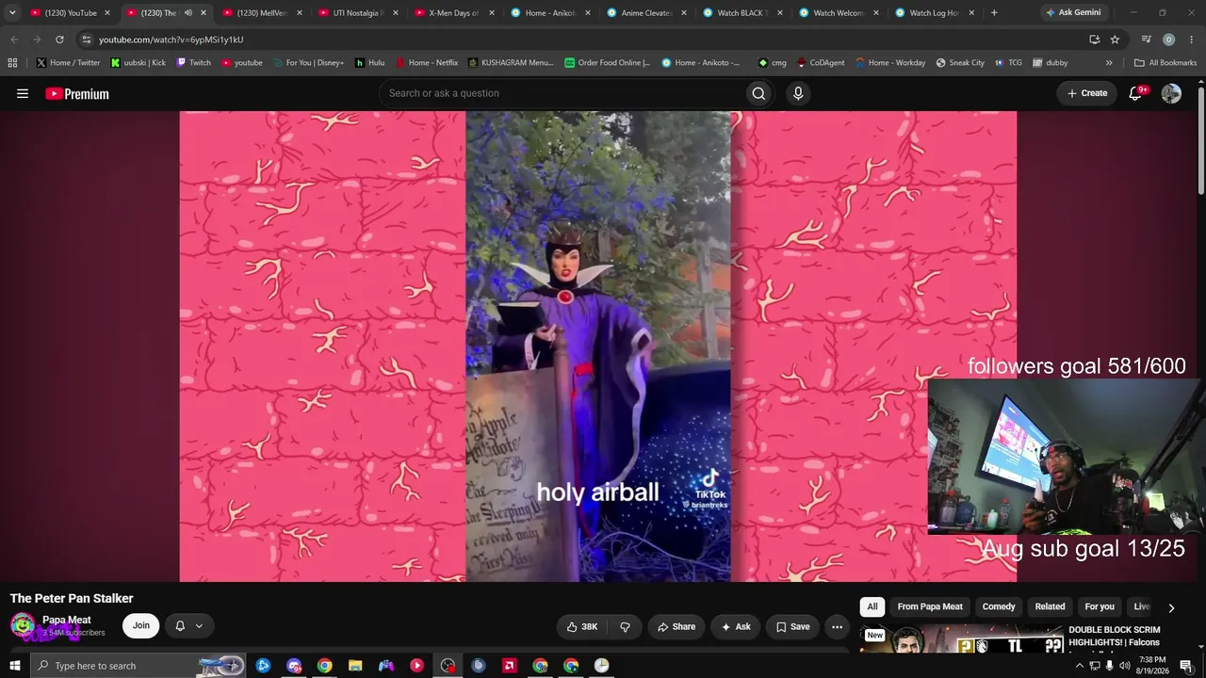Switch to UTI Nostalgia tab
1206x678 pixels.
coord(356,13)
